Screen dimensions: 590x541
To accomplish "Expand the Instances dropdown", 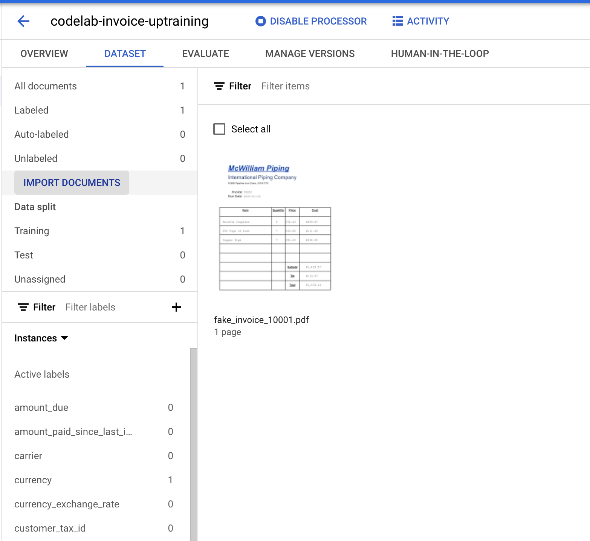I will click(x=41, y=338).
